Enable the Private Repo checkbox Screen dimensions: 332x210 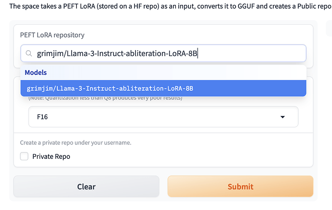click(24, 156)
